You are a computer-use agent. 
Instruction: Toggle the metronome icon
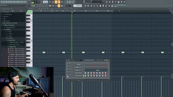click(50, 2)
